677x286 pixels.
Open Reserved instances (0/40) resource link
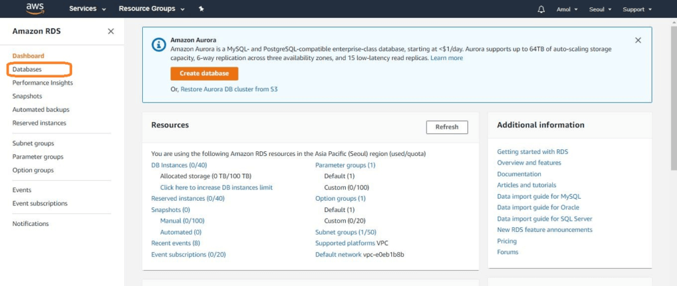(x=188, y=198)
